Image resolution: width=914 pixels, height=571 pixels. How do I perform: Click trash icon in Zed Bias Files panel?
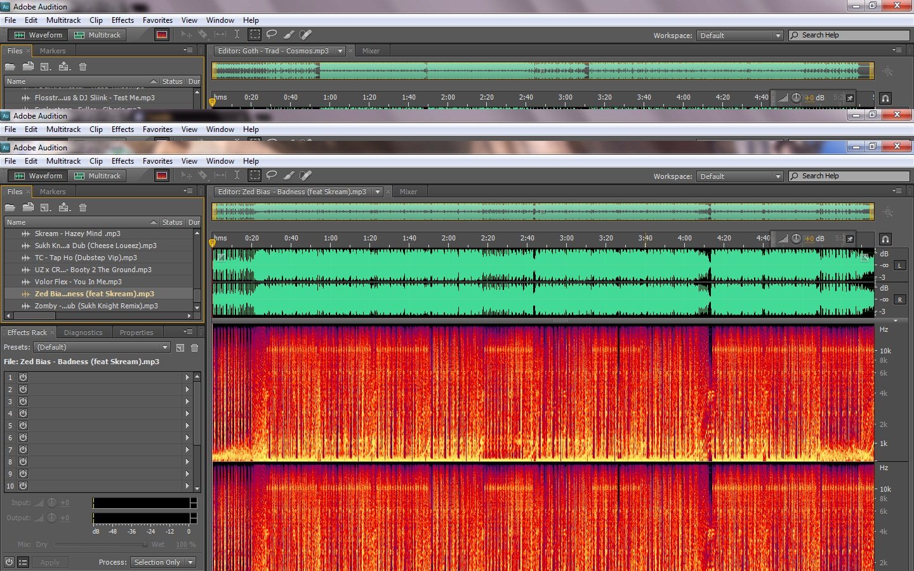tap(83, 207)
